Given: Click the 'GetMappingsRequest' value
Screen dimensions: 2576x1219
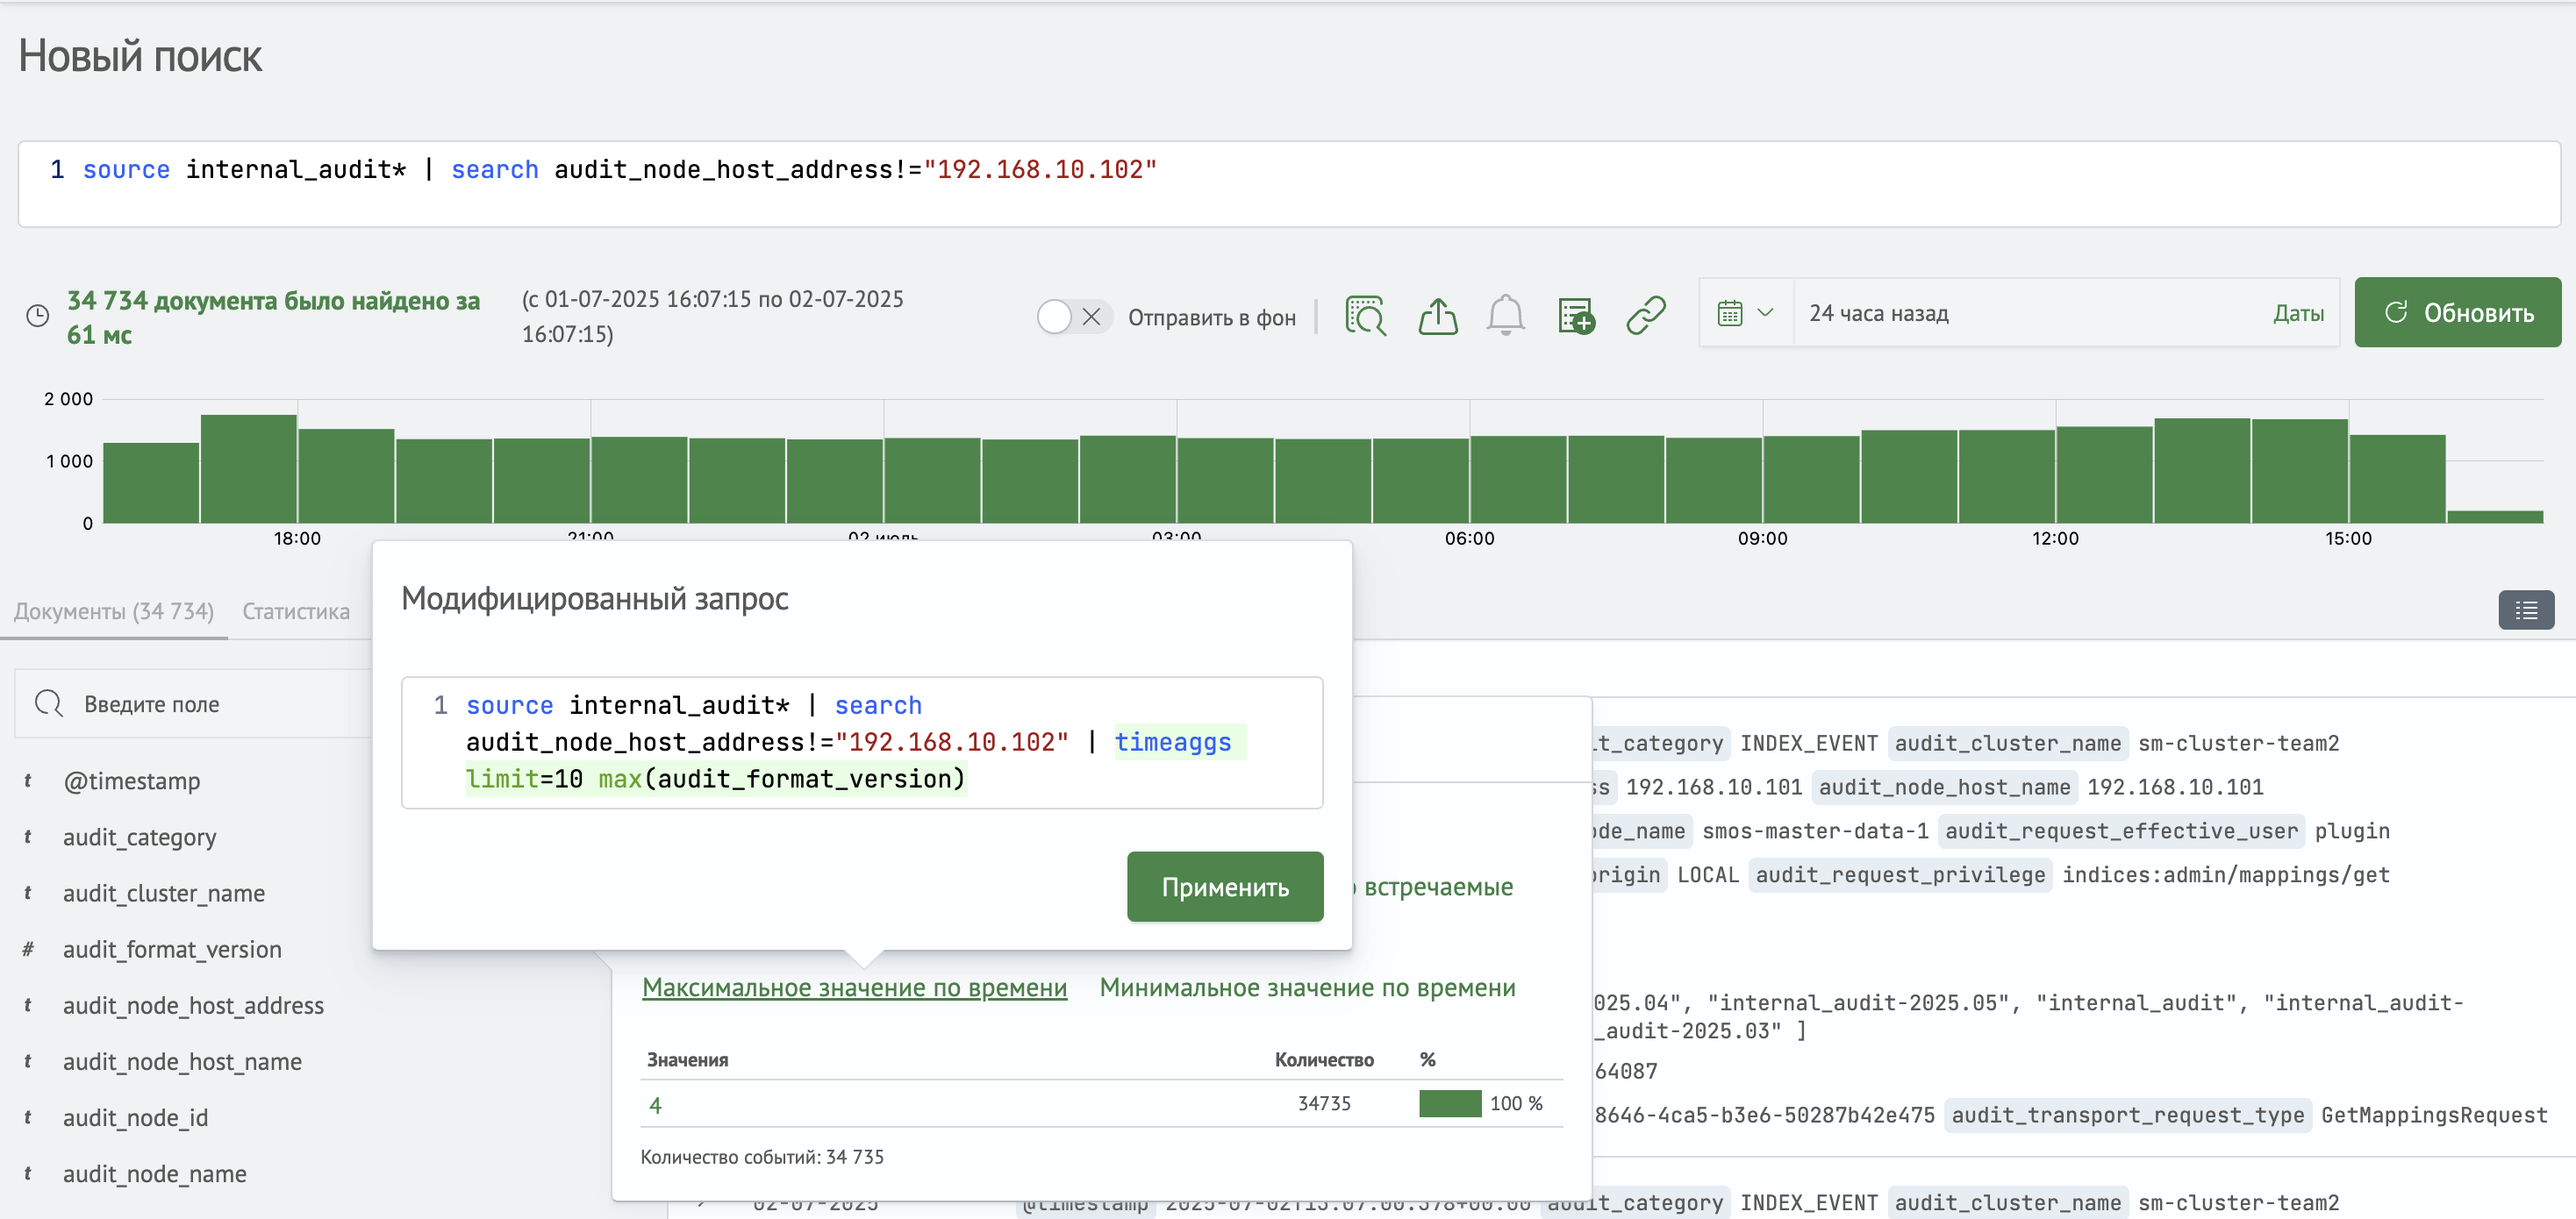Looking at the screenshot, I should (x=2432, y=1114).
